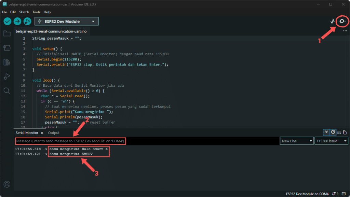Click the Verify sketch checkmark button
The width and height of the screenshot is (350, 197).
point(8,22)
